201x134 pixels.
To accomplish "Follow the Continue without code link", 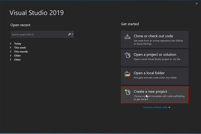I will point(155,107).
